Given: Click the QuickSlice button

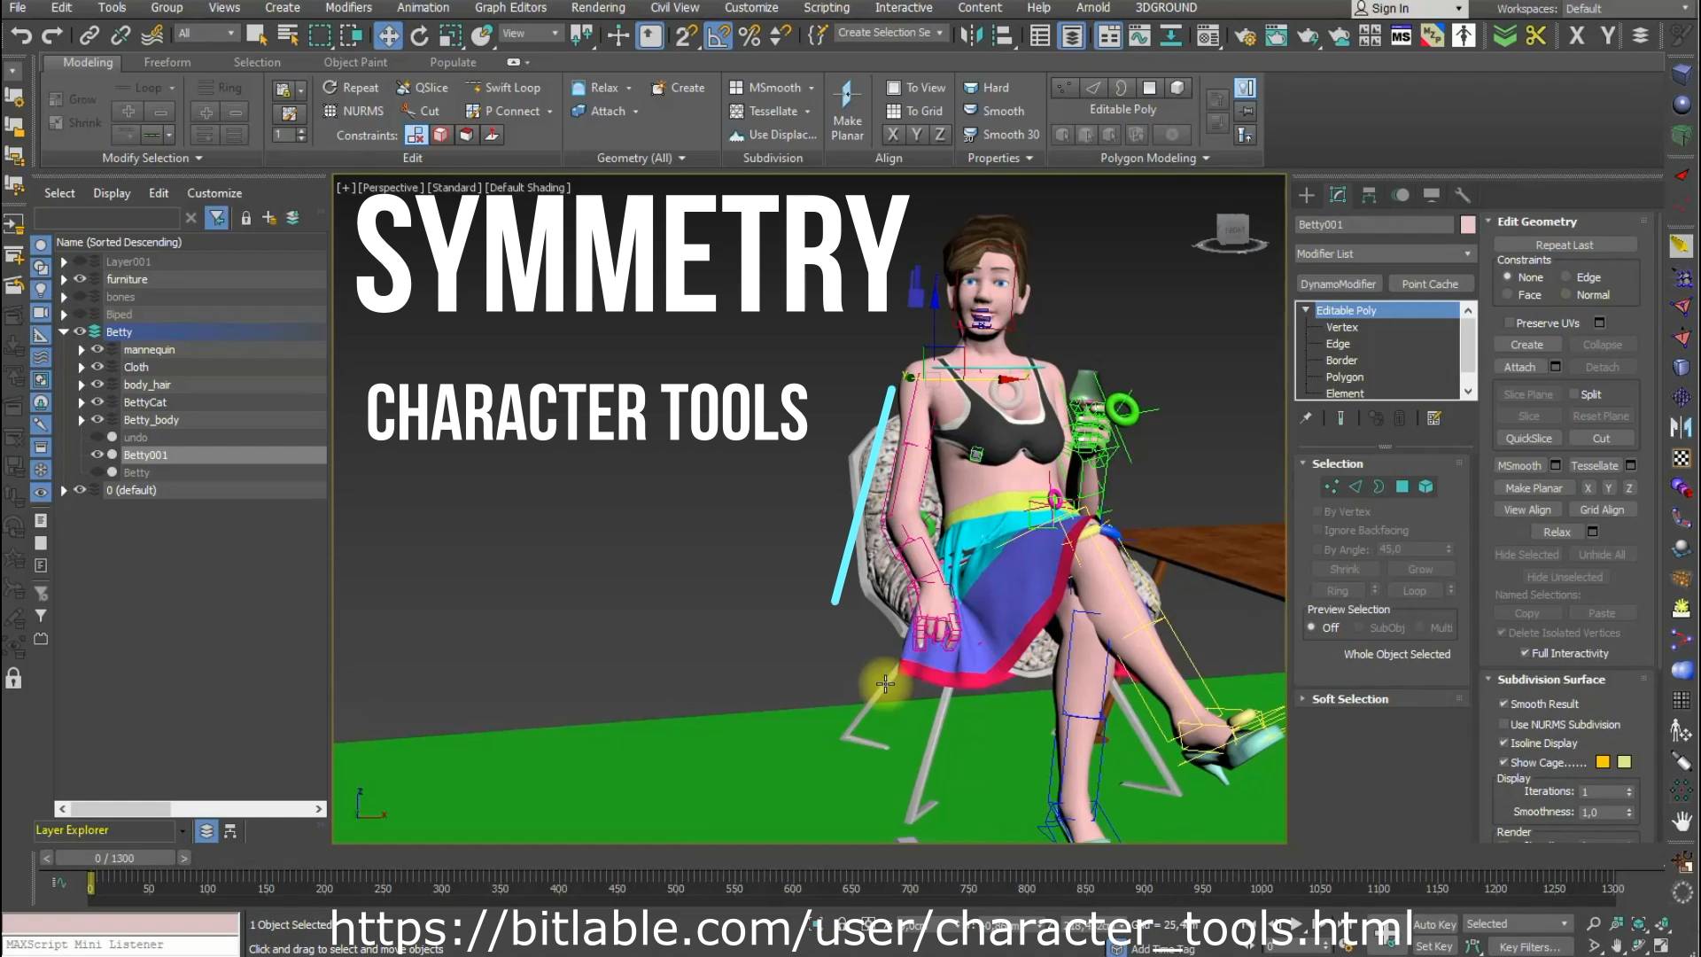Looking at the screenshot, I should pyautogui.click(x=1528, y=439).
